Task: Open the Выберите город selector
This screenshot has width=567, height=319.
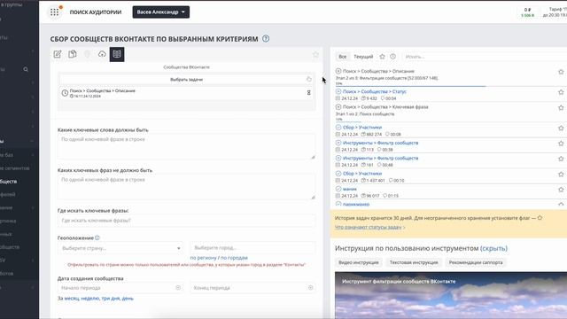Action: [x=252, y=248]
